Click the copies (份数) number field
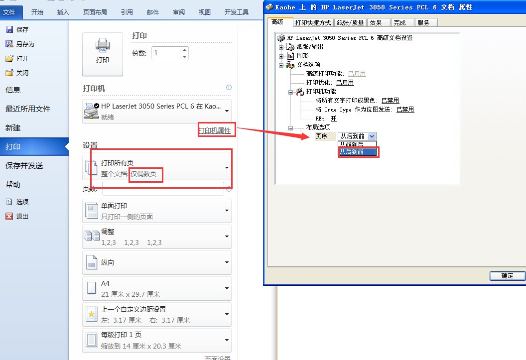This screenshot has height=360, width=526. tap(167, 53)
